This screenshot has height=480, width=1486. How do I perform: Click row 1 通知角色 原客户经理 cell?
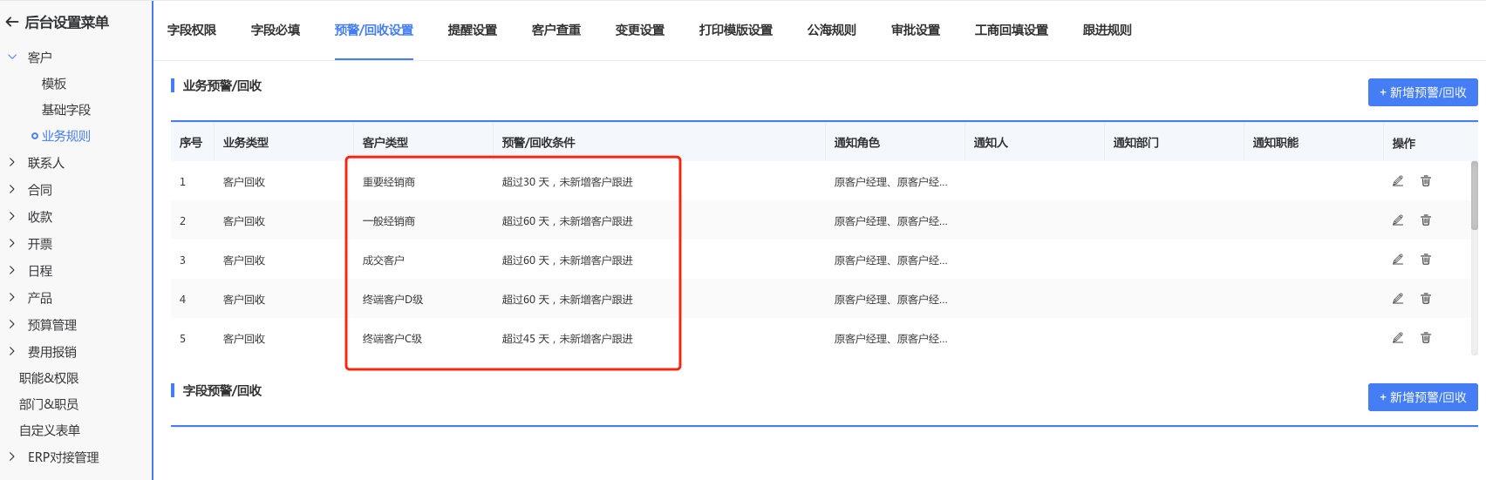[x=891, y=182]
